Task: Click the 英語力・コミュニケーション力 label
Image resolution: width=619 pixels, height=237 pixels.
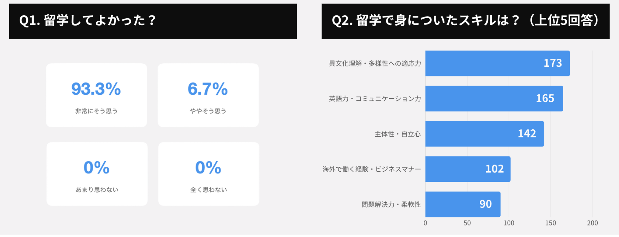Action: [x=375, y=99]
